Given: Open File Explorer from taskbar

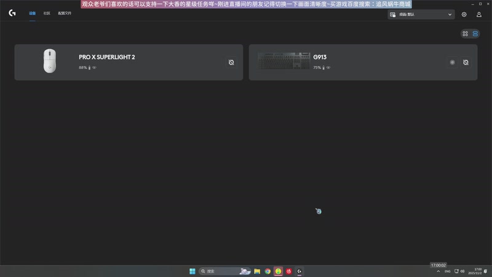Looking at the screenshot, I should (257, 271).
